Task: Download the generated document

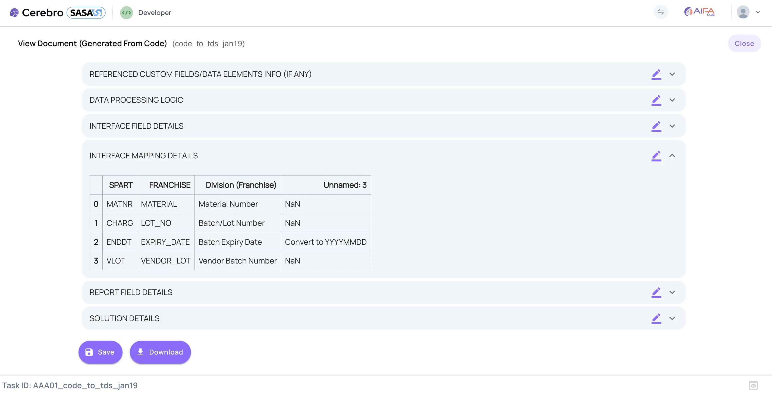Action: (160, 352)
